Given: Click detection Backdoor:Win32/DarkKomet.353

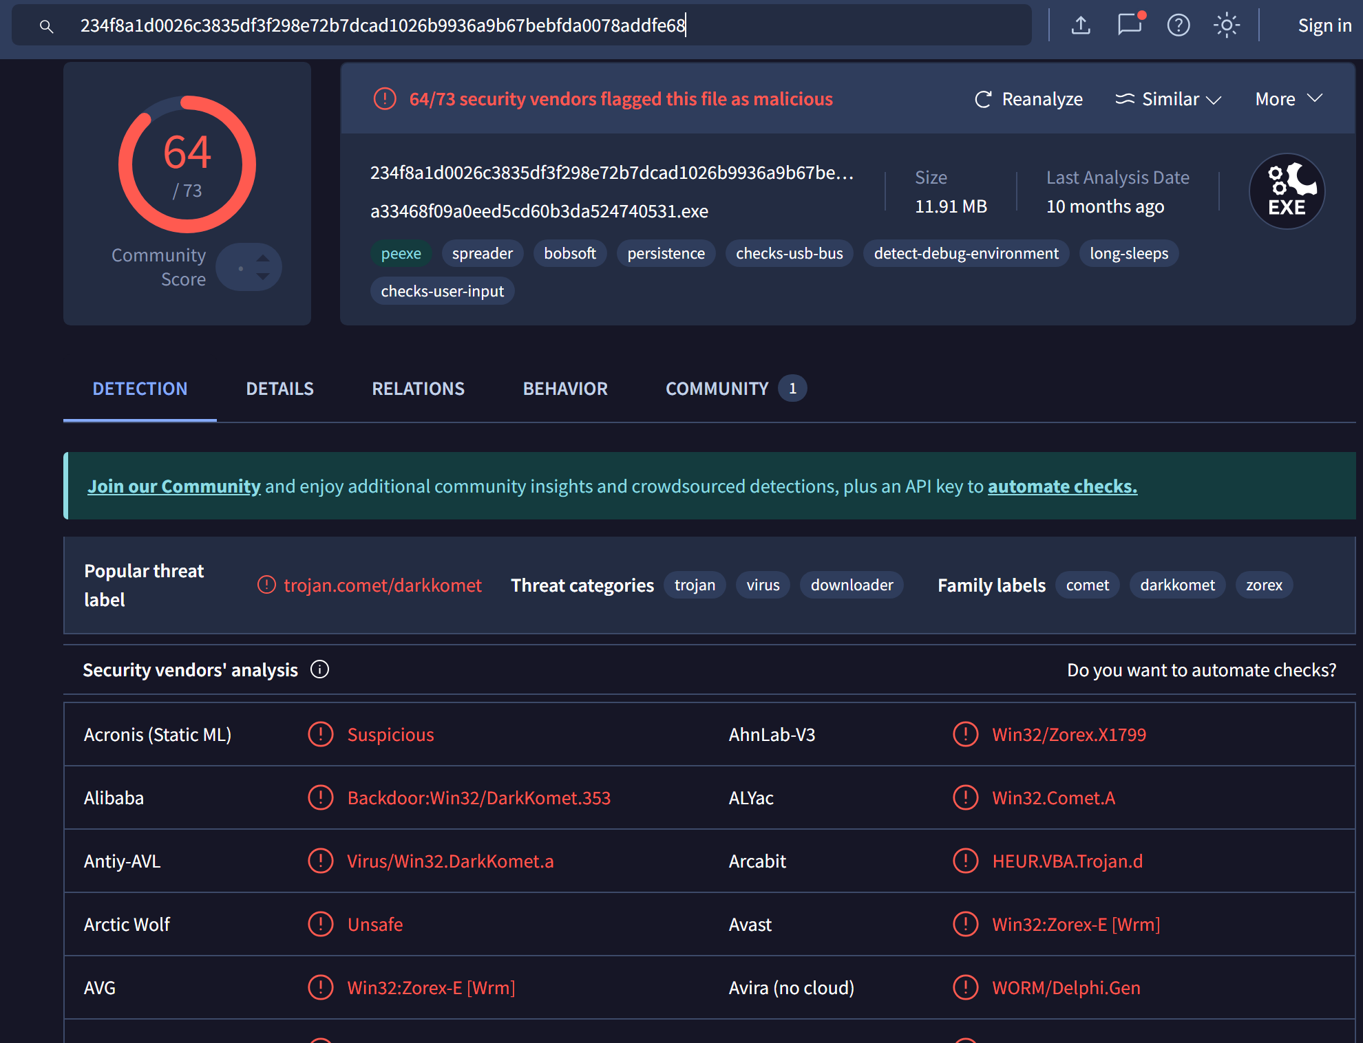Looking at the screenshot, I should pyautogui.click(x=479, y=798).
